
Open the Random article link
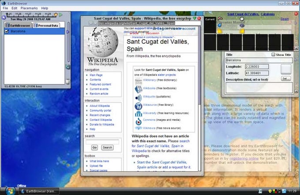coord(99,94)
